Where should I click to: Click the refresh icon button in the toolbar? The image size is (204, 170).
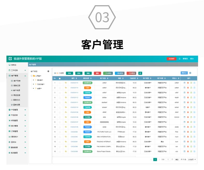tap(140, 73)
